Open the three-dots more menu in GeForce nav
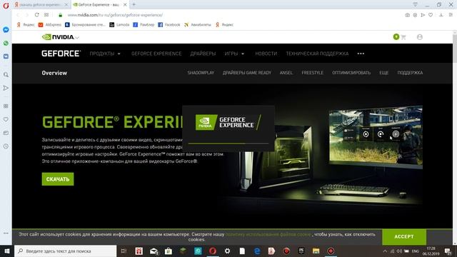The image size is (457, 257). coord(361,54)
